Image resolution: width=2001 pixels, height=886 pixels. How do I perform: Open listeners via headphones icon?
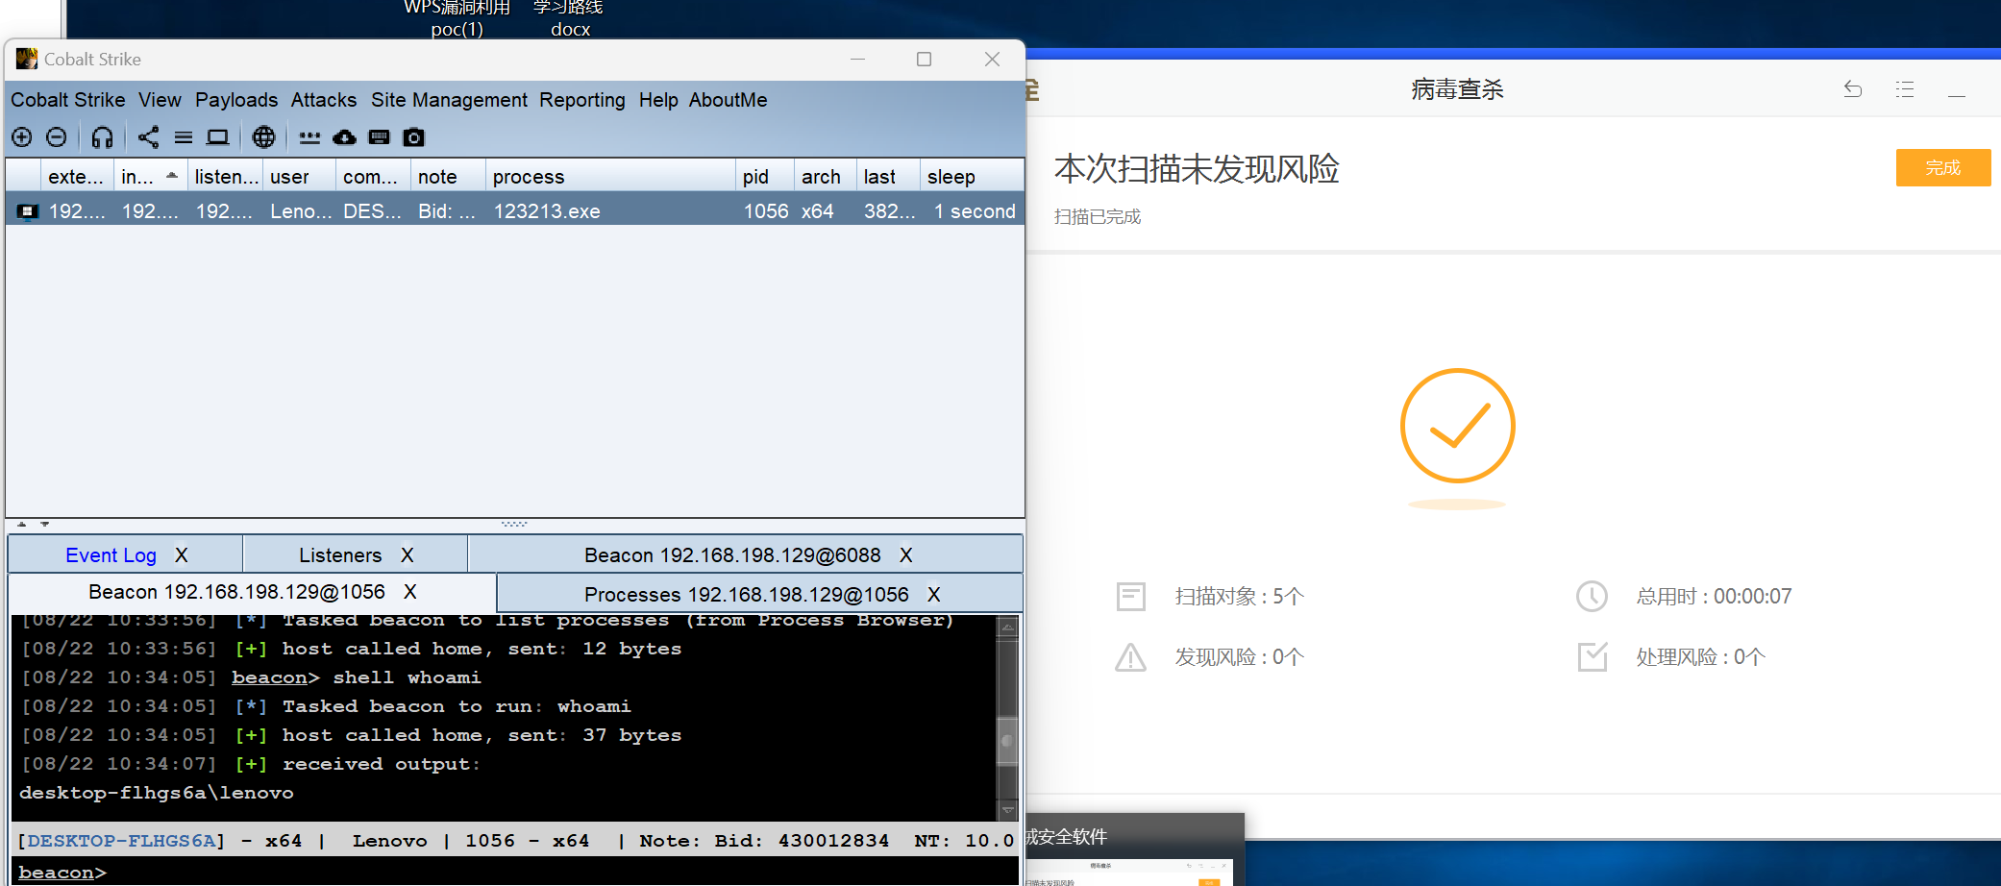[102, 137]
